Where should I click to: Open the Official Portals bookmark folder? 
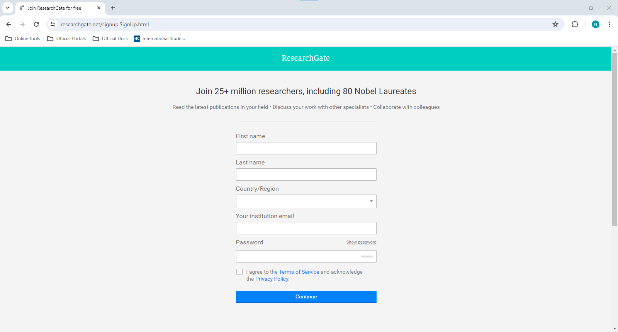(x=66, y=39)
